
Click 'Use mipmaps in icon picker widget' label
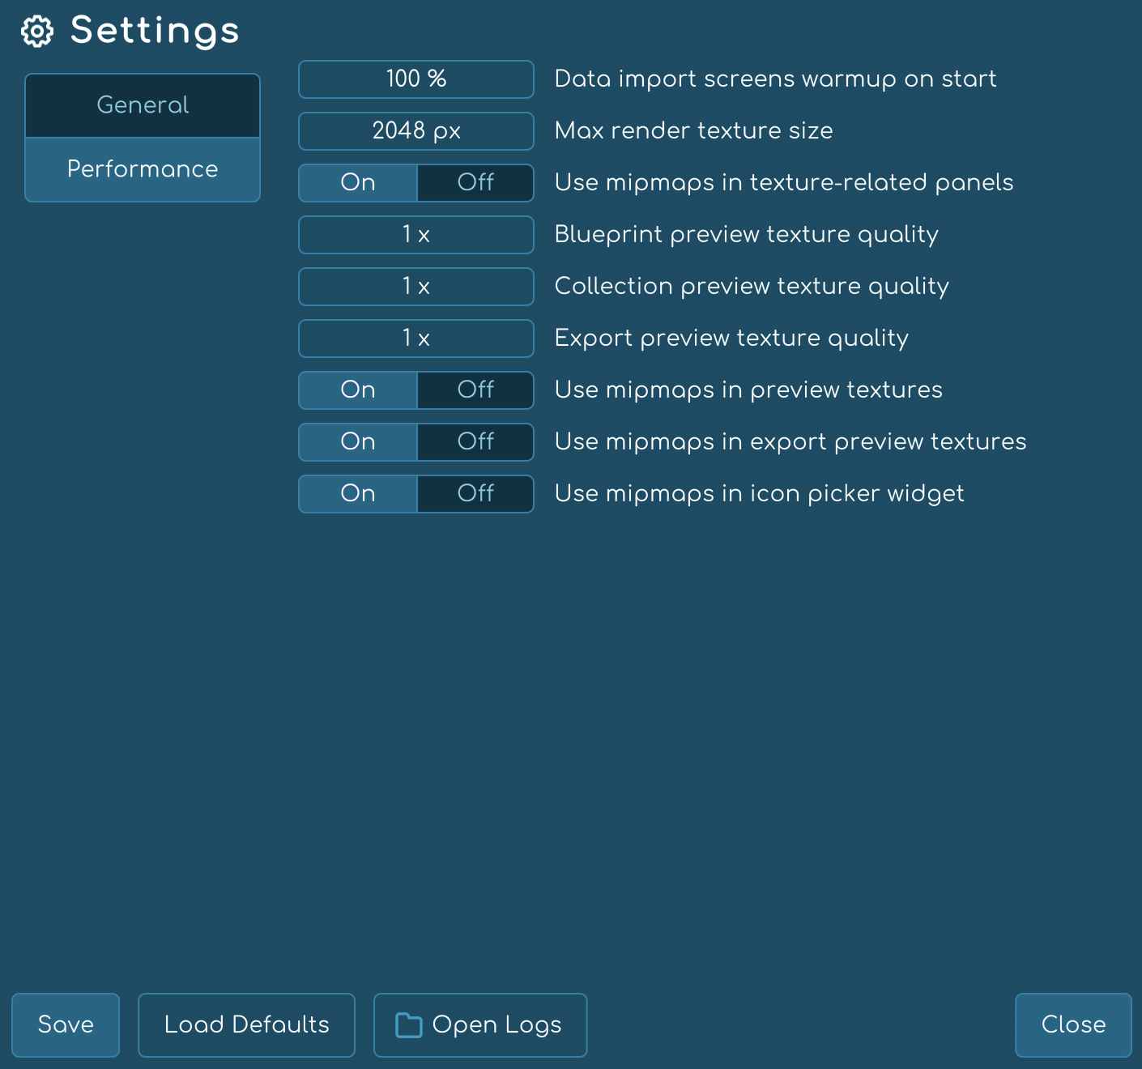759,494
